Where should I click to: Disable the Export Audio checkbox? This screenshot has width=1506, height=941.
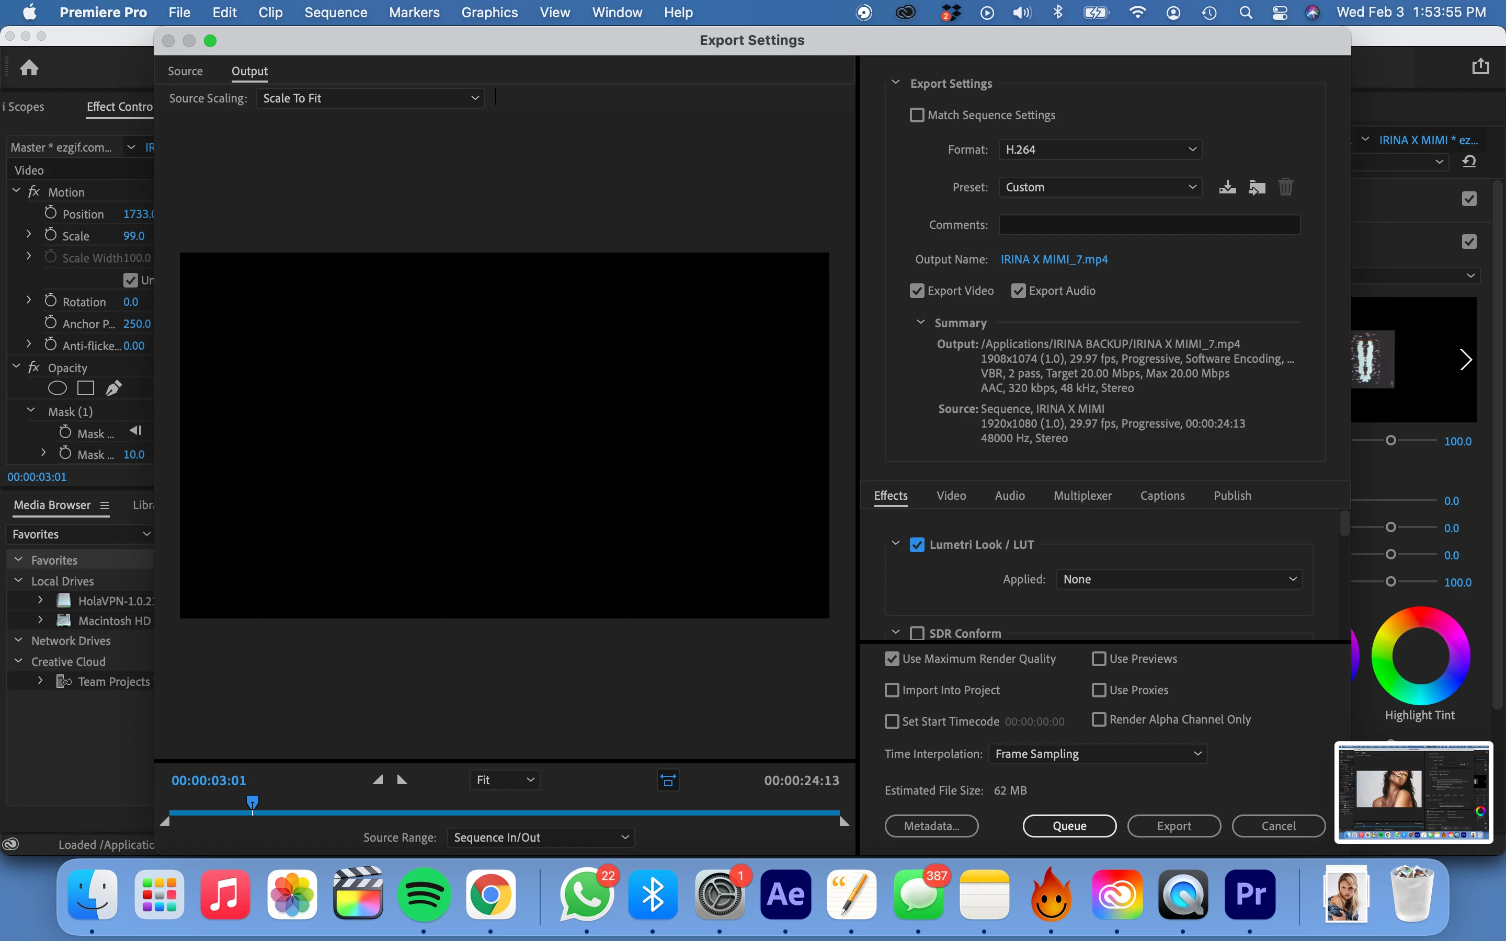pos(1018,291)
